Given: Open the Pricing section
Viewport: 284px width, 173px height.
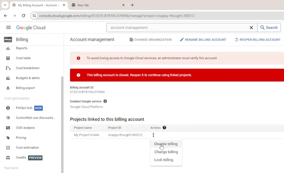Looking at the screenshot, I should 21,137.
